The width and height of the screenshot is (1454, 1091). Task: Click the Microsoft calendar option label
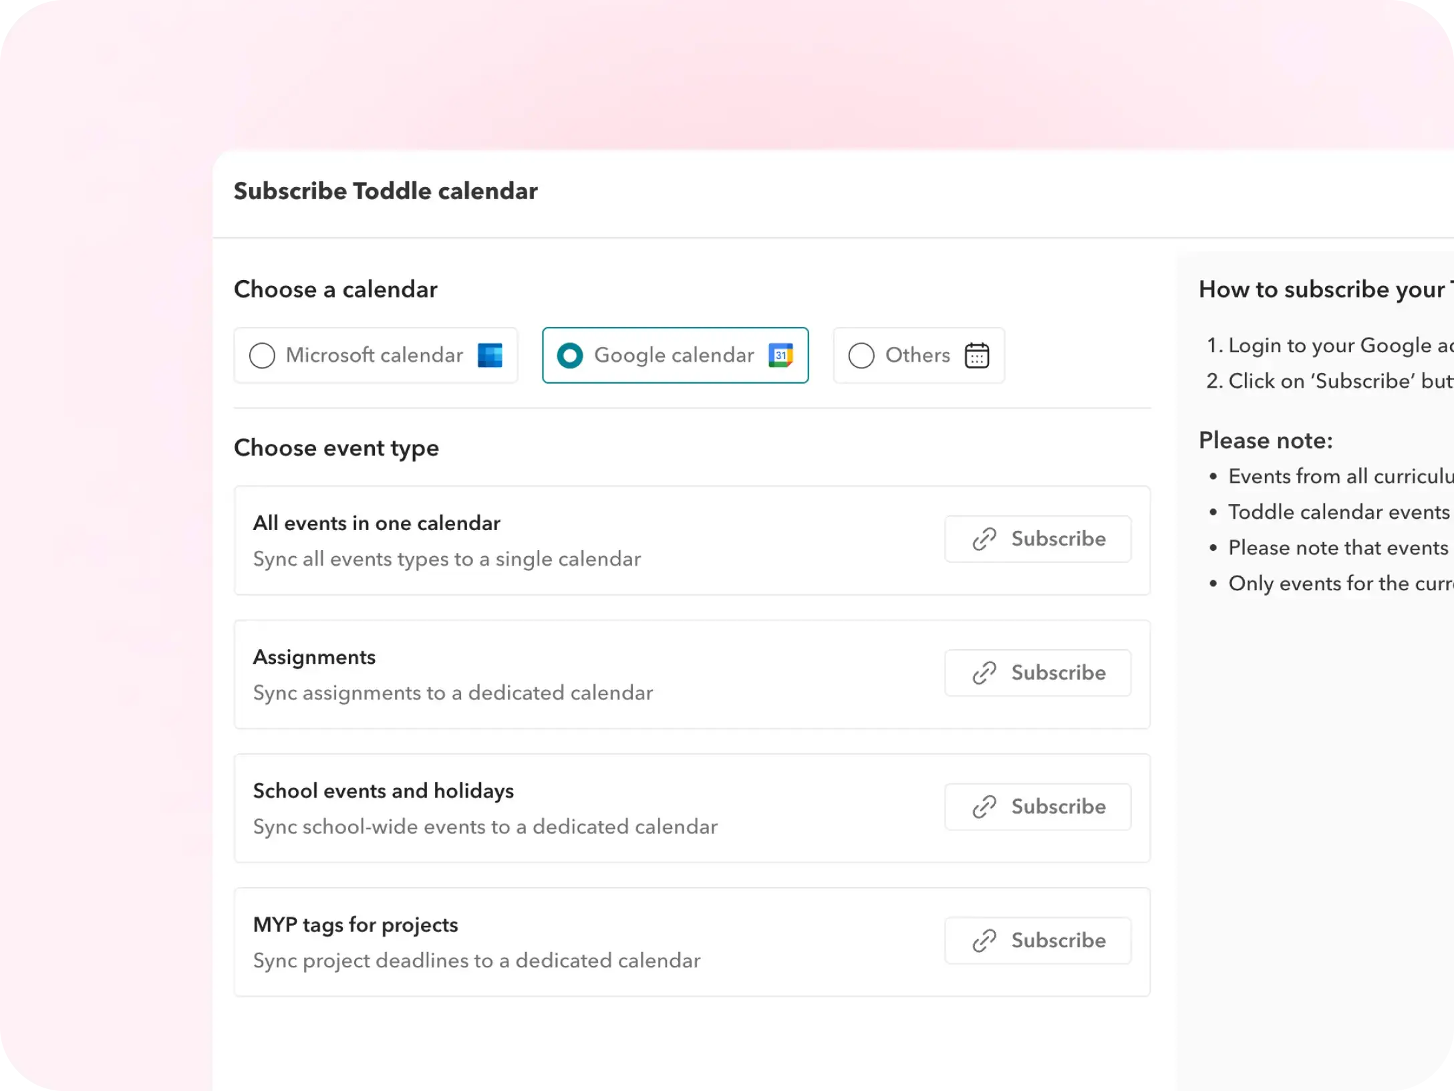(374, 355)
